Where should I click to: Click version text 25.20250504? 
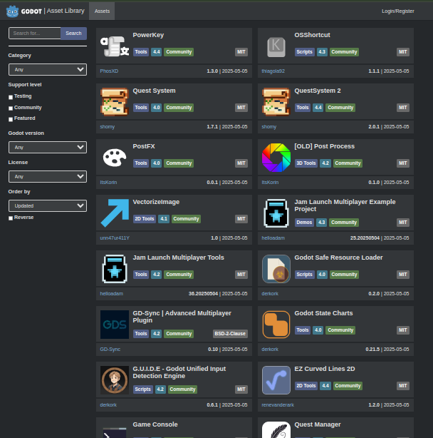(365, 238)
